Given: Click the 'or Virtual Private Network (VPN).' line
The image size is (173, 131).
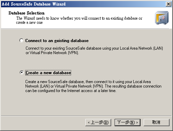Looking at the screenshot, I should [52, 53].
